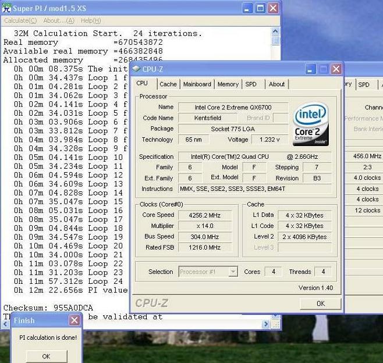Image resolution: width=383 pixels, height=363 pixels.
Task: Switch to the Cache tab in CPU-Z
Action: pos(168,84)
